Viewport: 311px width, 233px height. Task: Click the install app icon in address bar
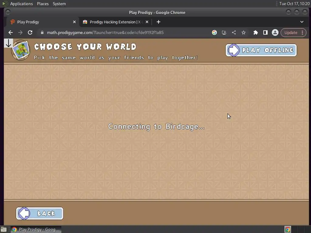click(x=224, y=32)
